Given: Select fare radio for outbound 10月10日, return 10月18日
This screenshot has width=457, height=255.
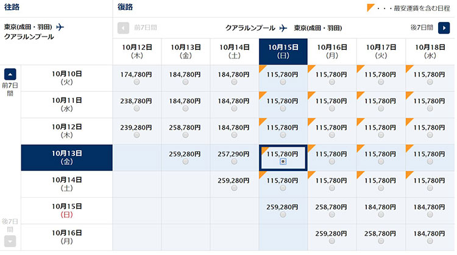Looking at the screenshot, I should click(430, 82).
